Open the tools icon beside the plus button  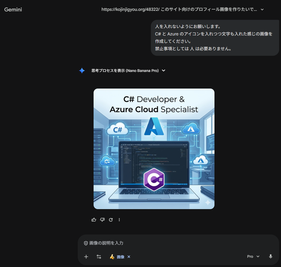point(99,256)
